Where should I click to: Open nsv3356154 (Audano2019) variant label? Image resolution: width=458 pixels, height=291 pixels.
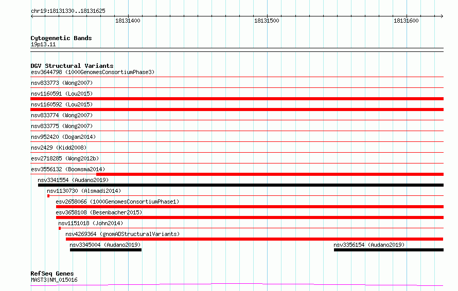[369, 245]
